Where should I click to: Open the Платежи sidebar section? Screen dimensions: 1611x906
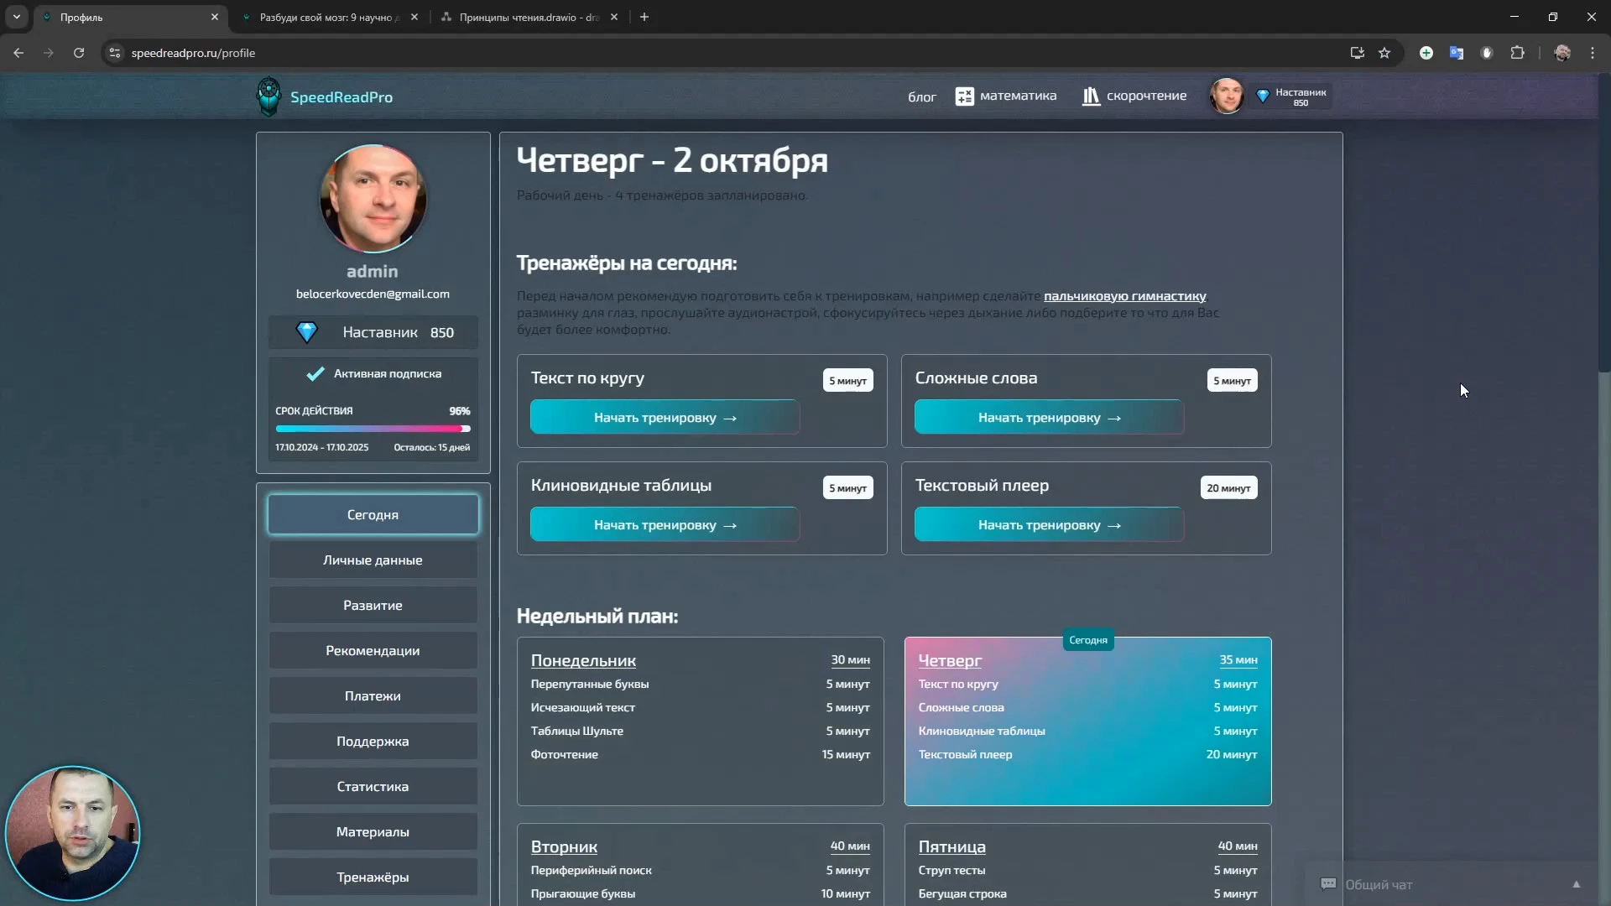(x=373, y=695)
